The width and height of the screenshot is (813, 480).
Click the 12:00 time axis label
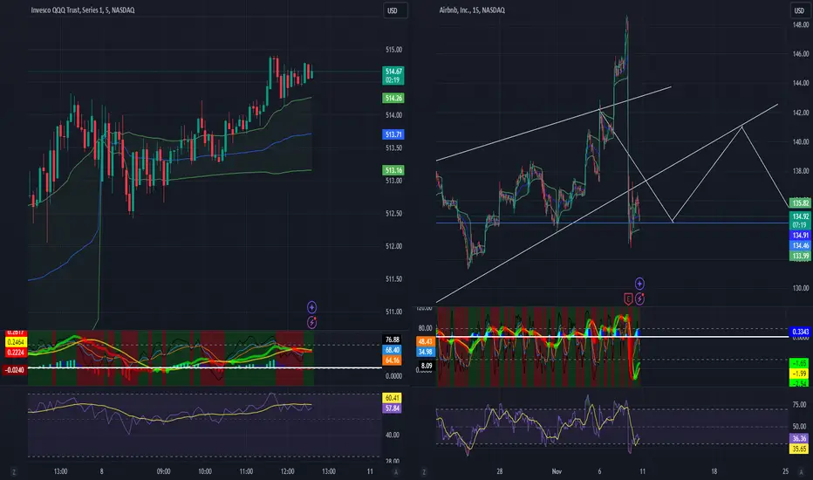(x=287, y=471)
